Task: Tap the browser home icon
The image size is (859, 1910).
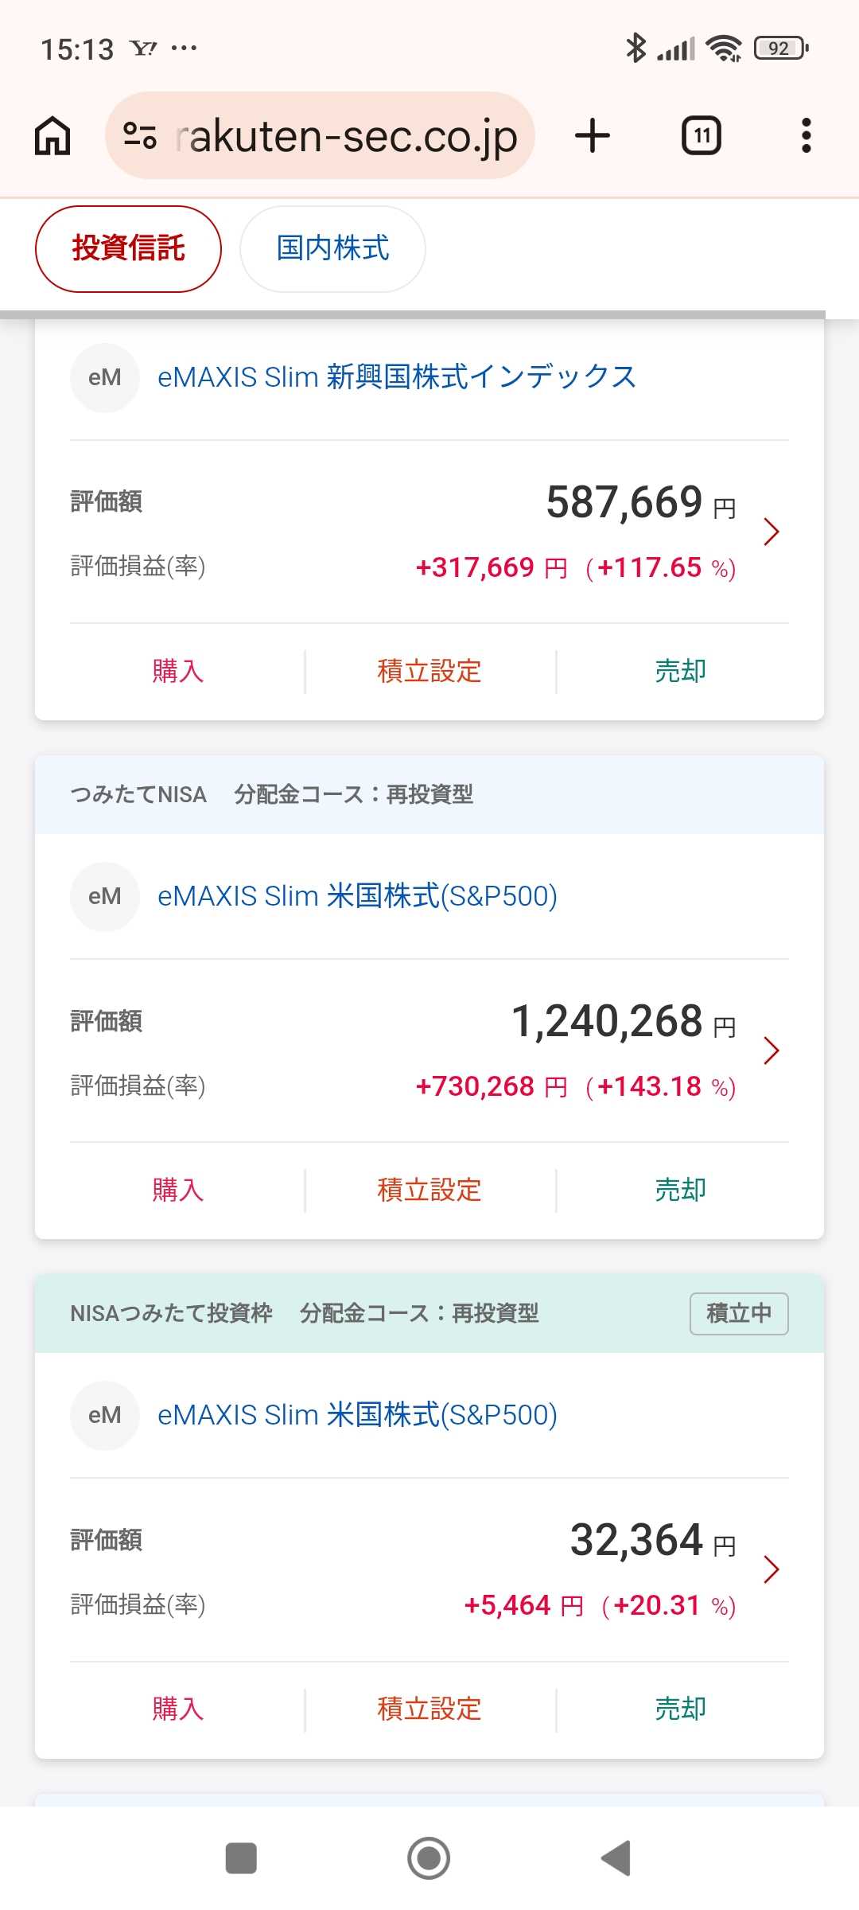Action: click(52, 135)
